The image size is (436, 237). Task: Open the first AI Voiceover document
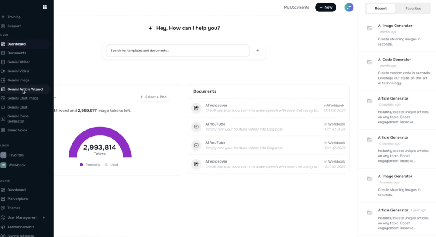[216, 105]
